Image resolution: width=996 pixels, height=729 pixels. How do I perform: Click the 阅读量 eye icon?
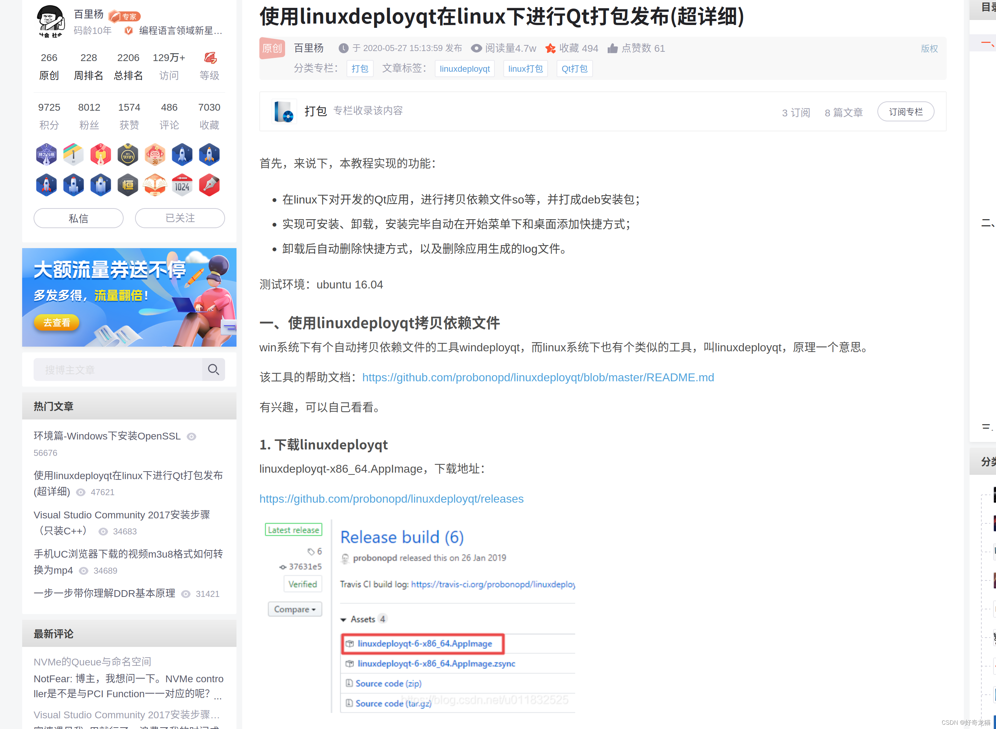point(476,48)
